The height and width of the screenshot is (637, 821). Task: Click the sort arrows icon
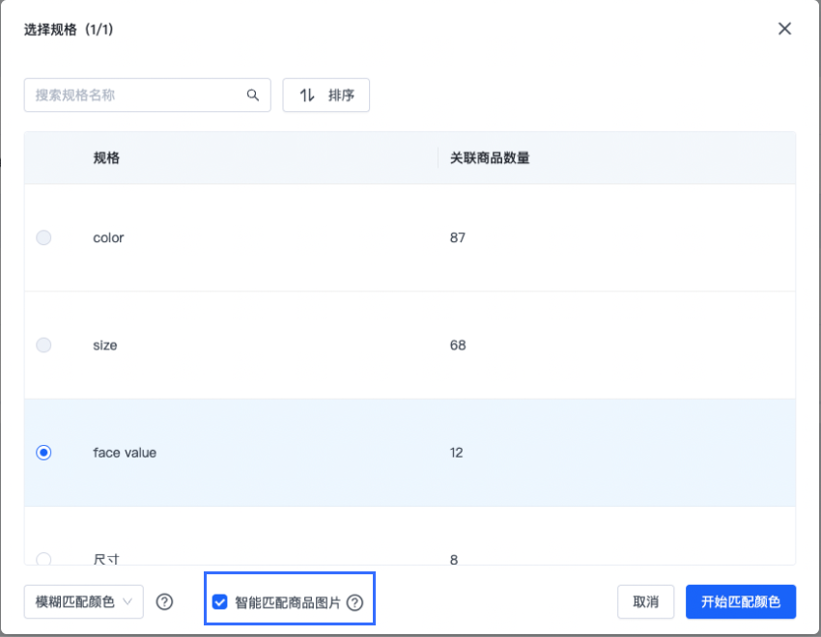tap(307, 96)
